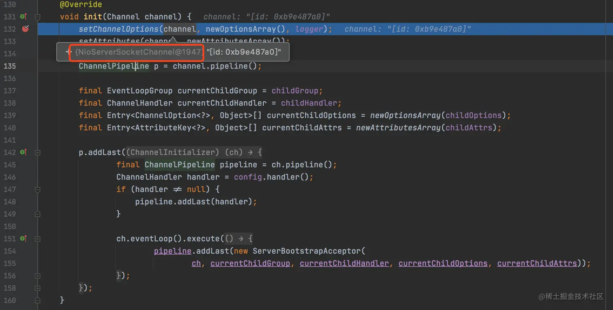The height and width of the screenshot is (310, 613).
Task: Click underlined currentChildOptions on line 155
Action: 443,263
